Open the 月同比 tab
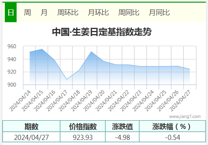The width and height of the screenshot is (208, 145). (x=159, y=13)
